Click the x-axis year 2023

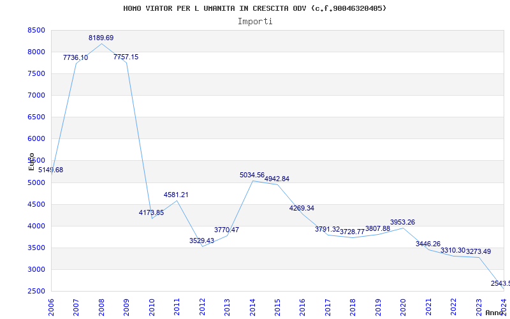tap(479, 308)
